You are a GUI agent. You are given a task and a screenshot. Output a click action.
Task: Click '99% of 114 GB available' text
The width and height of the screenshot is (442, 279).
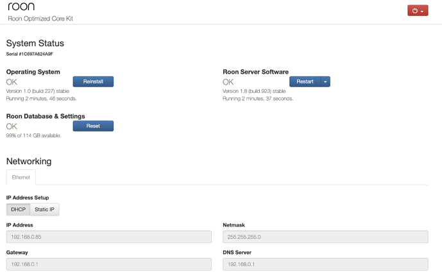(x=33, y=135)
